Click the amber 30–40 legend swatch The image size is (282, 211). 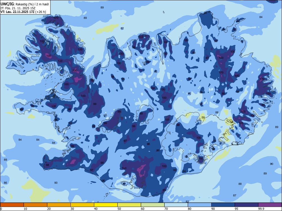(x=82, y=205)
